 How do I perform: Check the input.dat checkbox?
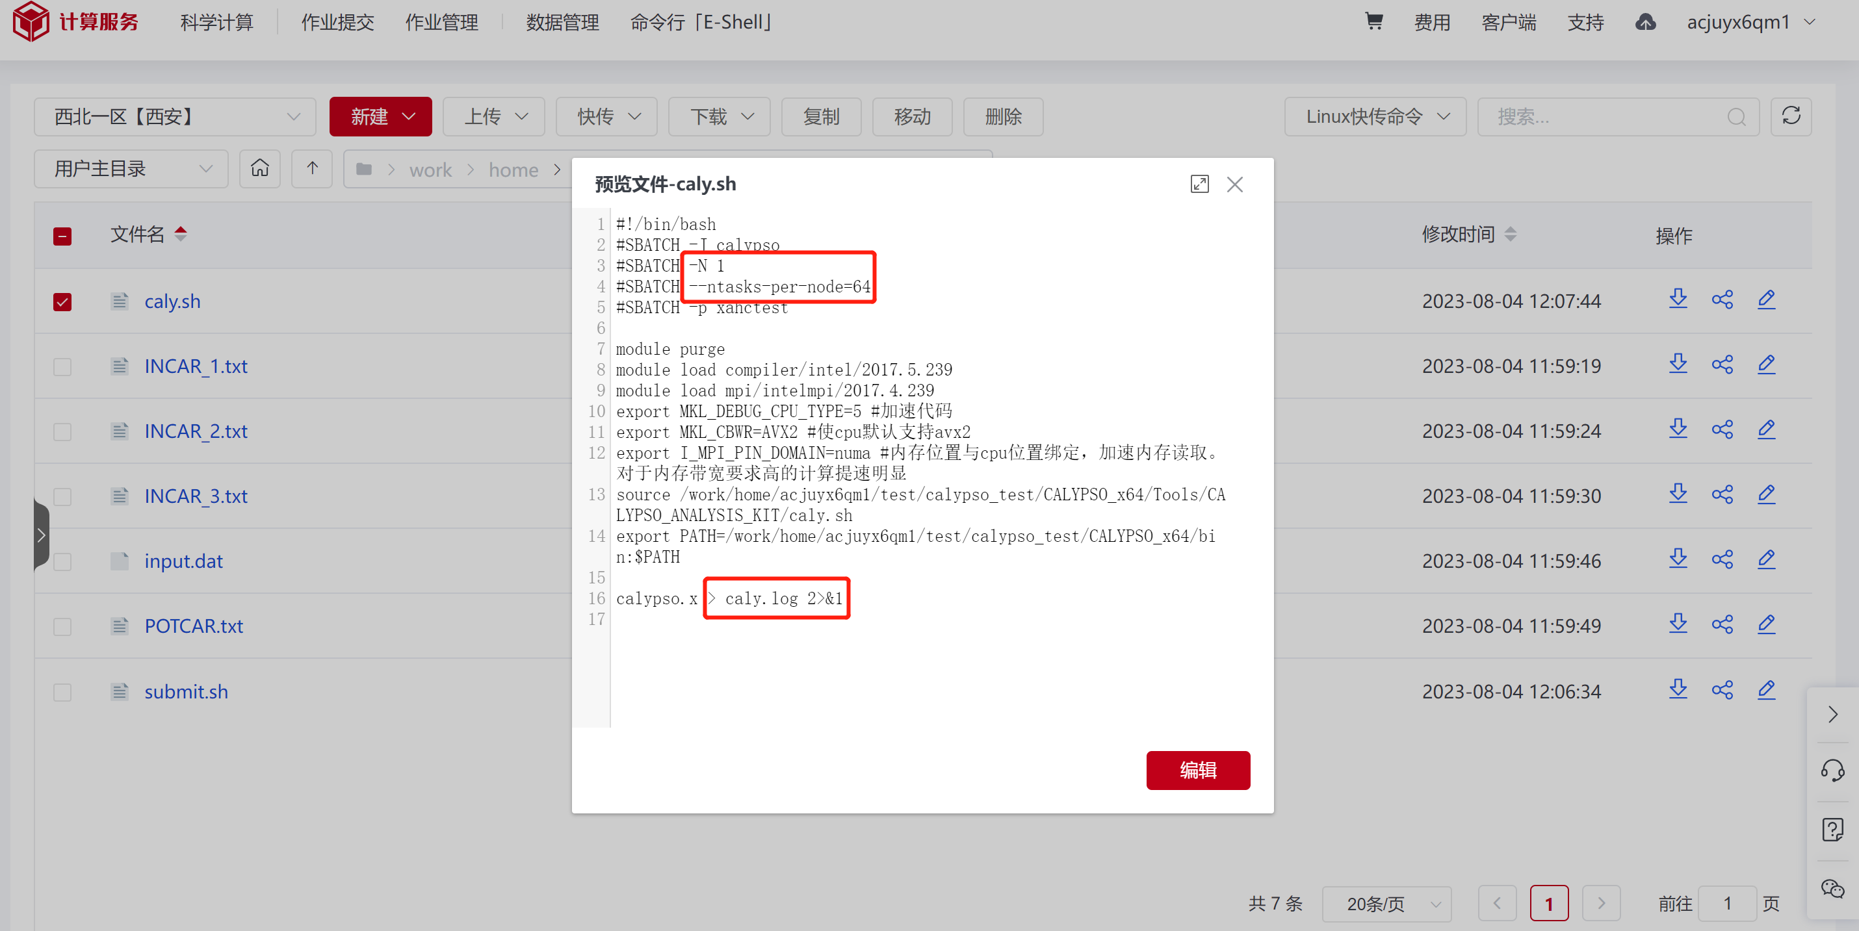click(63, 561)
